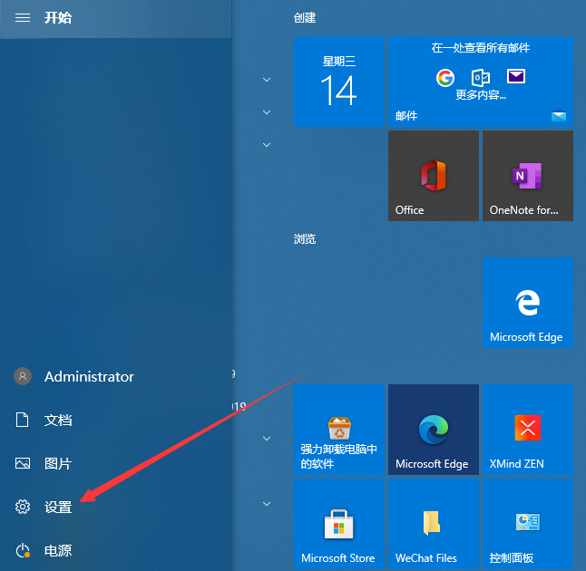Open 文档 from the Start sidebar

(x=57, y=420)
